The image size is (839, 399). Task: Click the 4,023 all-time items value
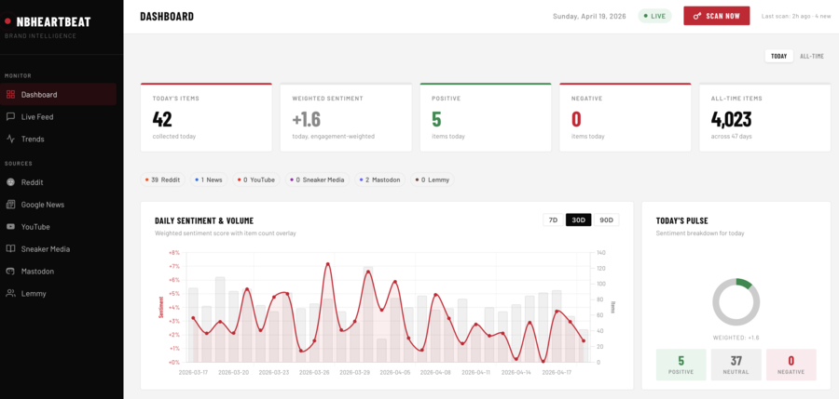(732, 119)
